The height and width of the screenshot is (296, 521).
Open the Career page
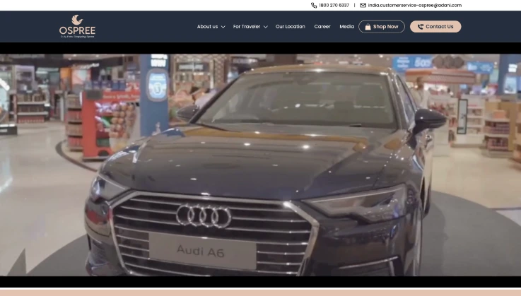click(322, 27)
